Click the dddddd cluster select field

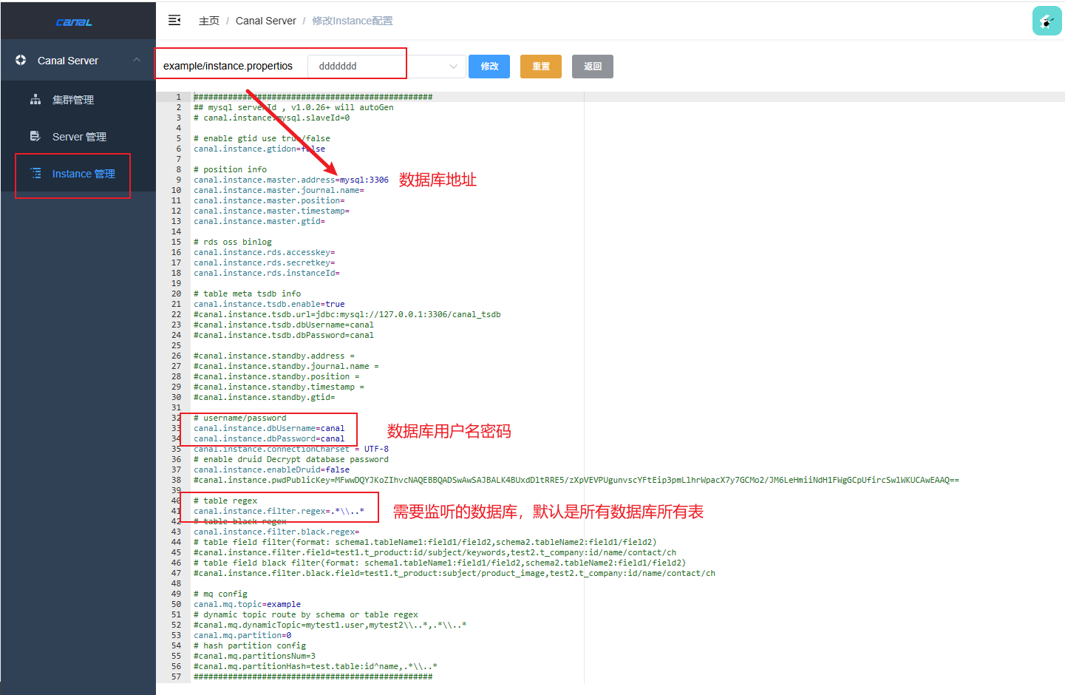[387, 66]
